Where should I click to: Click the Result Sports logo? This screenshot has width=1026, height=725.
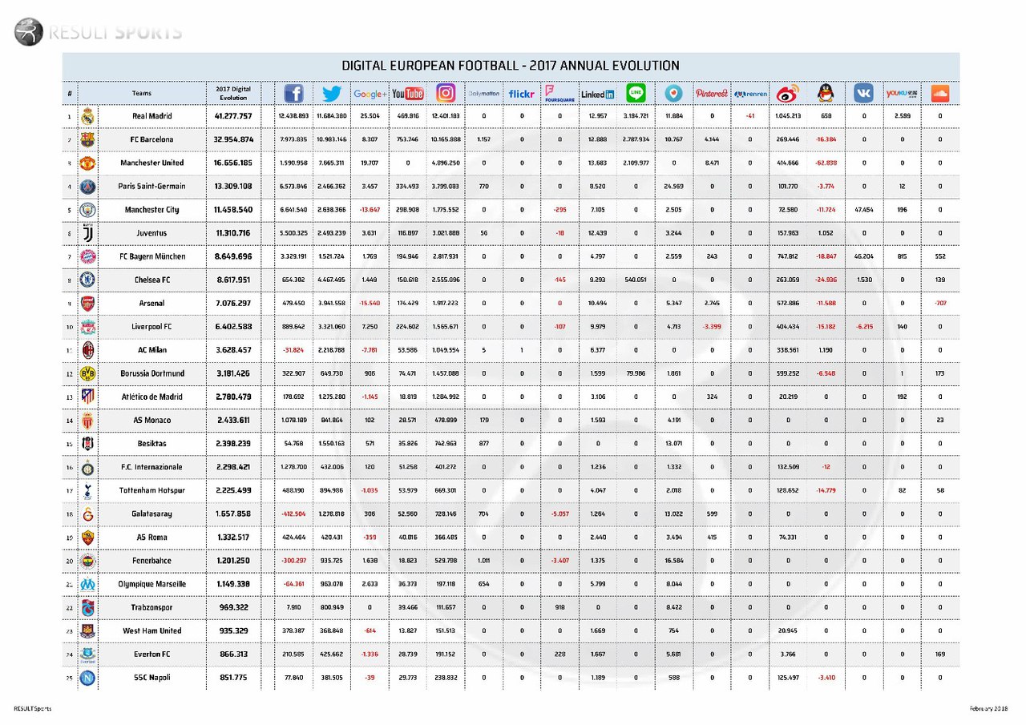98,33
